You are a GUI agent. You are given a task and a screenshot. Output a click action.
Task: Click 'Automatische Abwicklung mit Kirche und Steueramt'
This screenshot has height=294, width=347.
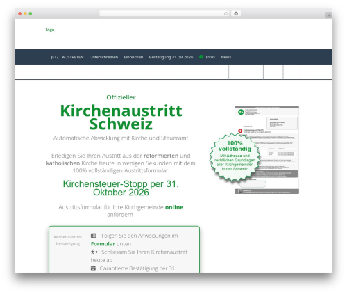pos(121,138)
